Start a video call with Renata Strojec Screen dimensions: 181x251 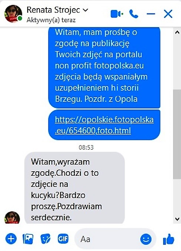(x=117, y=14)
